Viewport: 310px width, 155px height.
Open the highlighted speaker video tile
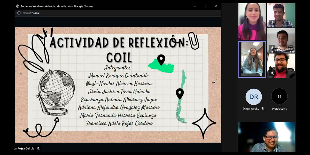tap(252, 59)
